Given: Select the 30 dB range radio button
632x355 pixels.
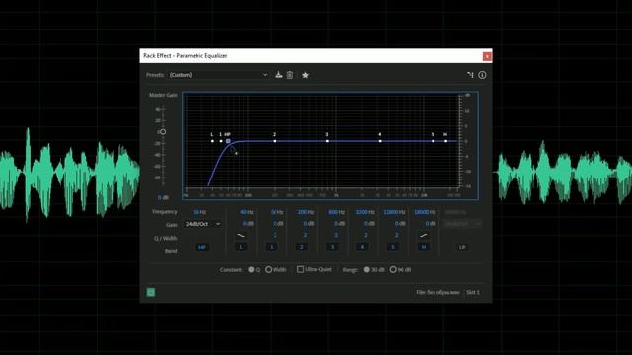Looking at the screenshot, I should coord(366,269).
